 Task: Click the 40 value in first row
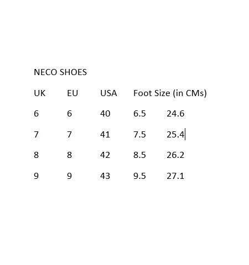coord(105,114)
